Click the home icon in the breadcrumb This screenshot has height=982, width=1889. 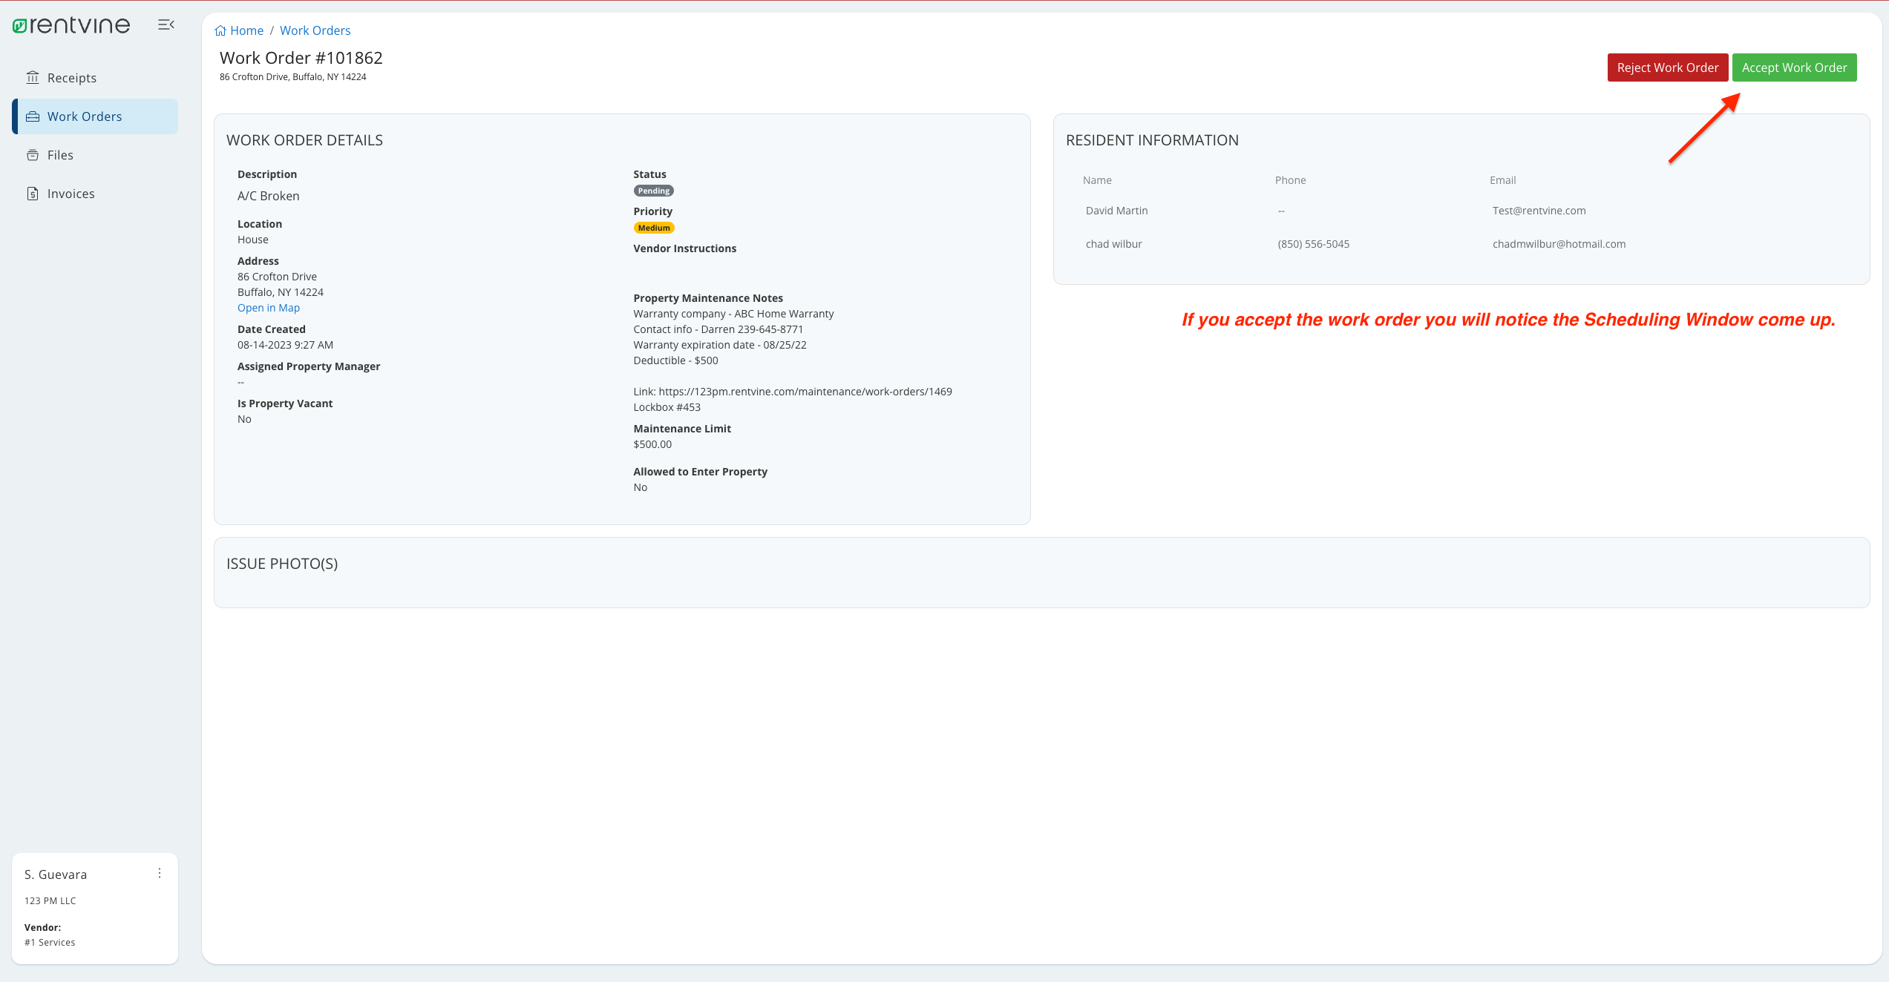point(220,30)
